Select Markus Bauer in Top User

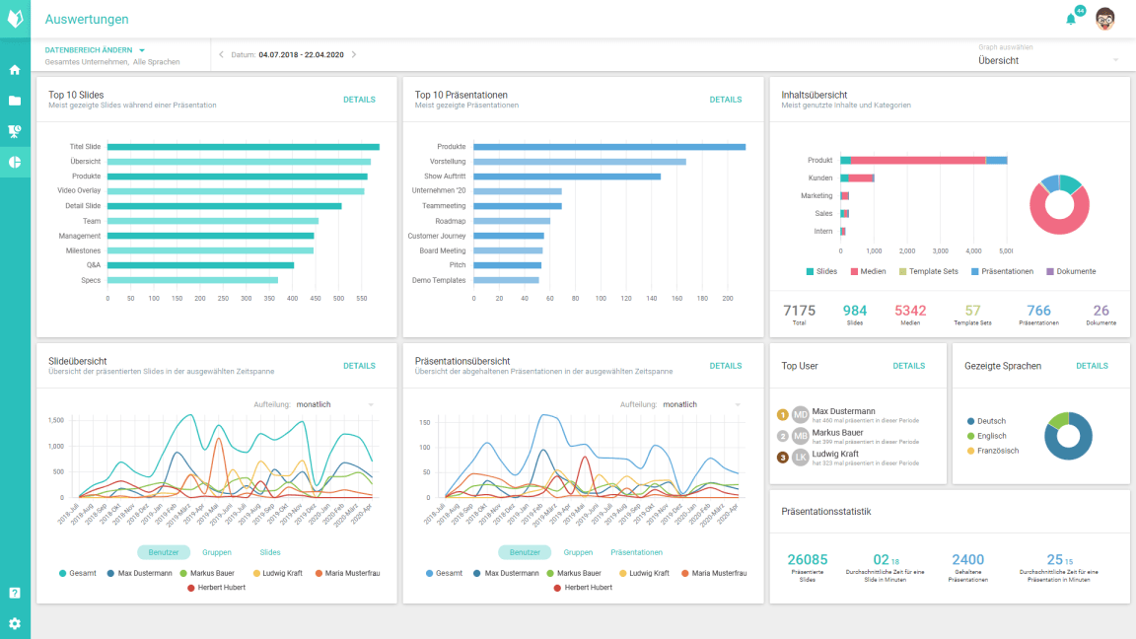(x=848, y=436)
